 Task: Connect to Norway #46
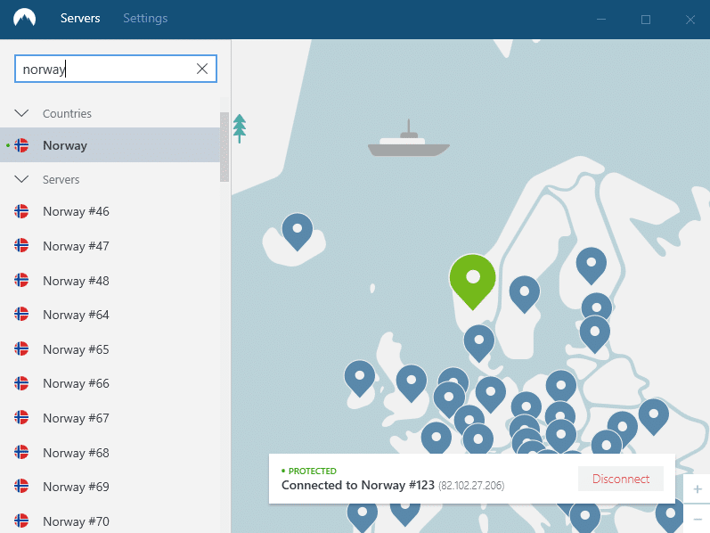tap(110, 211)
